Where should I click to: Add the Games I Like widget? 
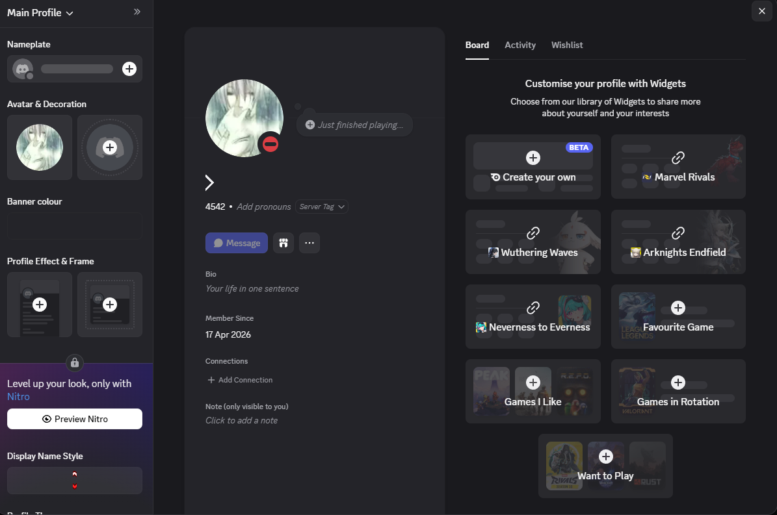coord(533,392)
